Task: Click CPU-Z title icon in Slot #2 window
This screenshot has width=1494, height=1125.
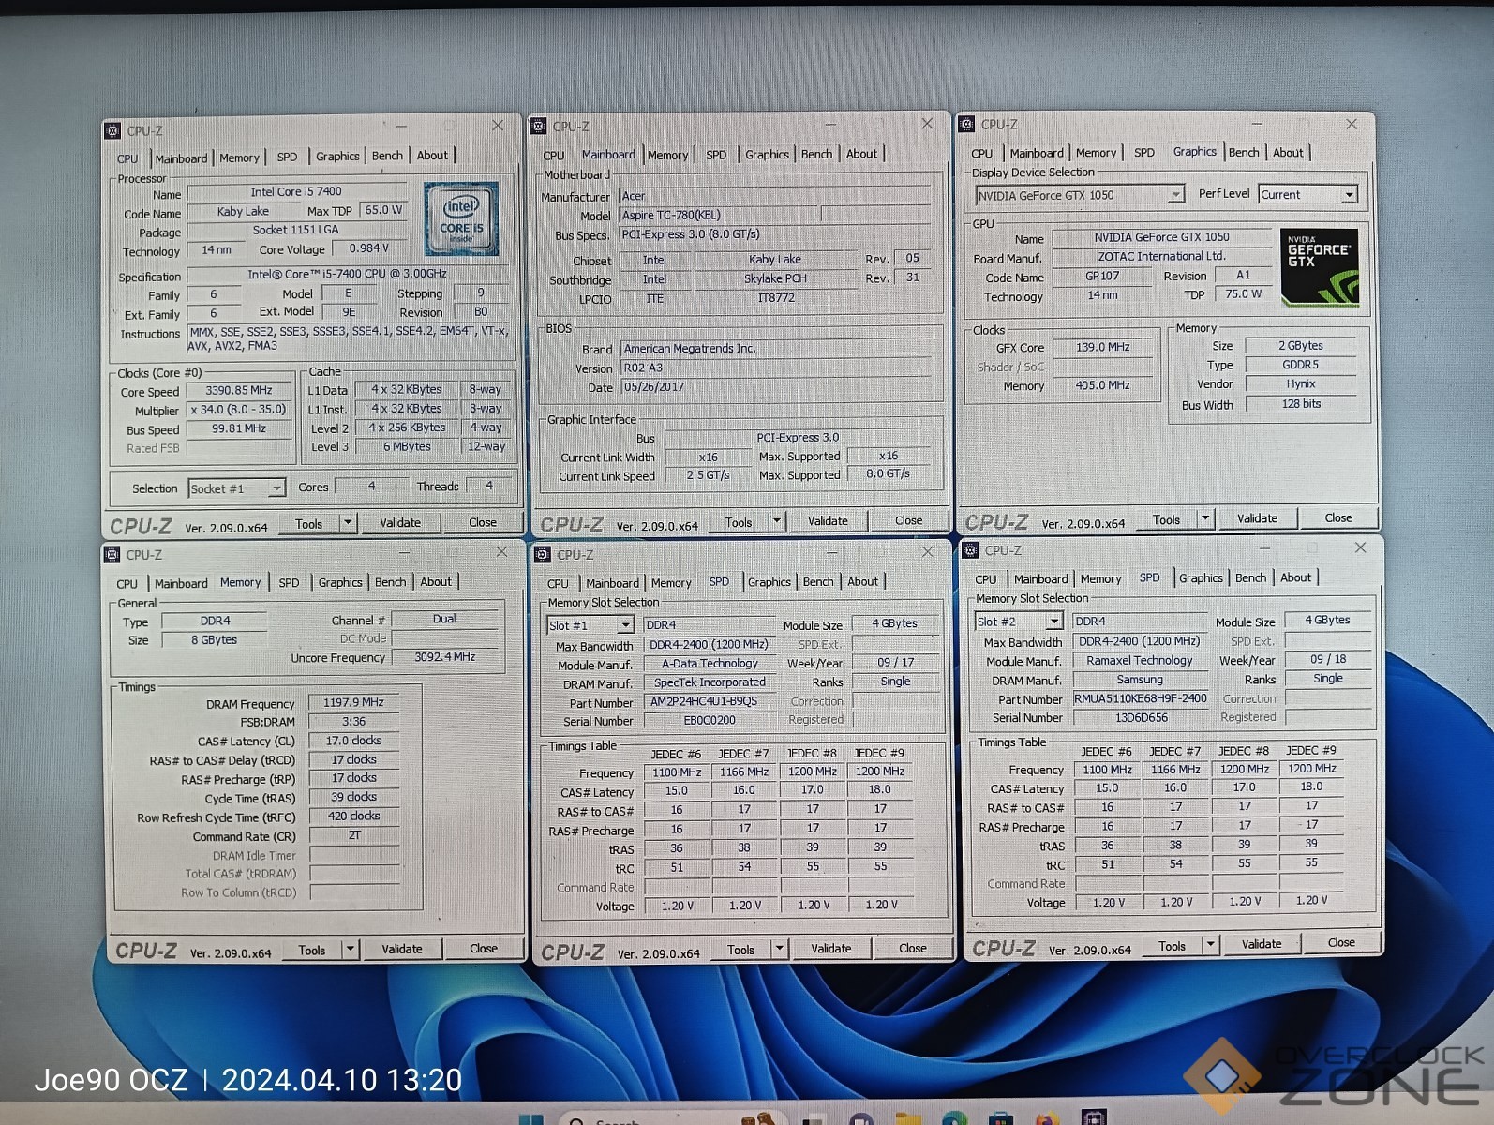Action: pos(971,550)
